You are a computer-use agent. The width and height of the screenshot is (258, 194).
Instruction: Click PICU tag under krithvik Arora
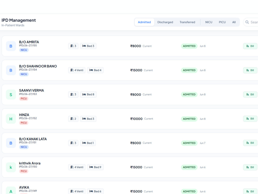(24, 171)
